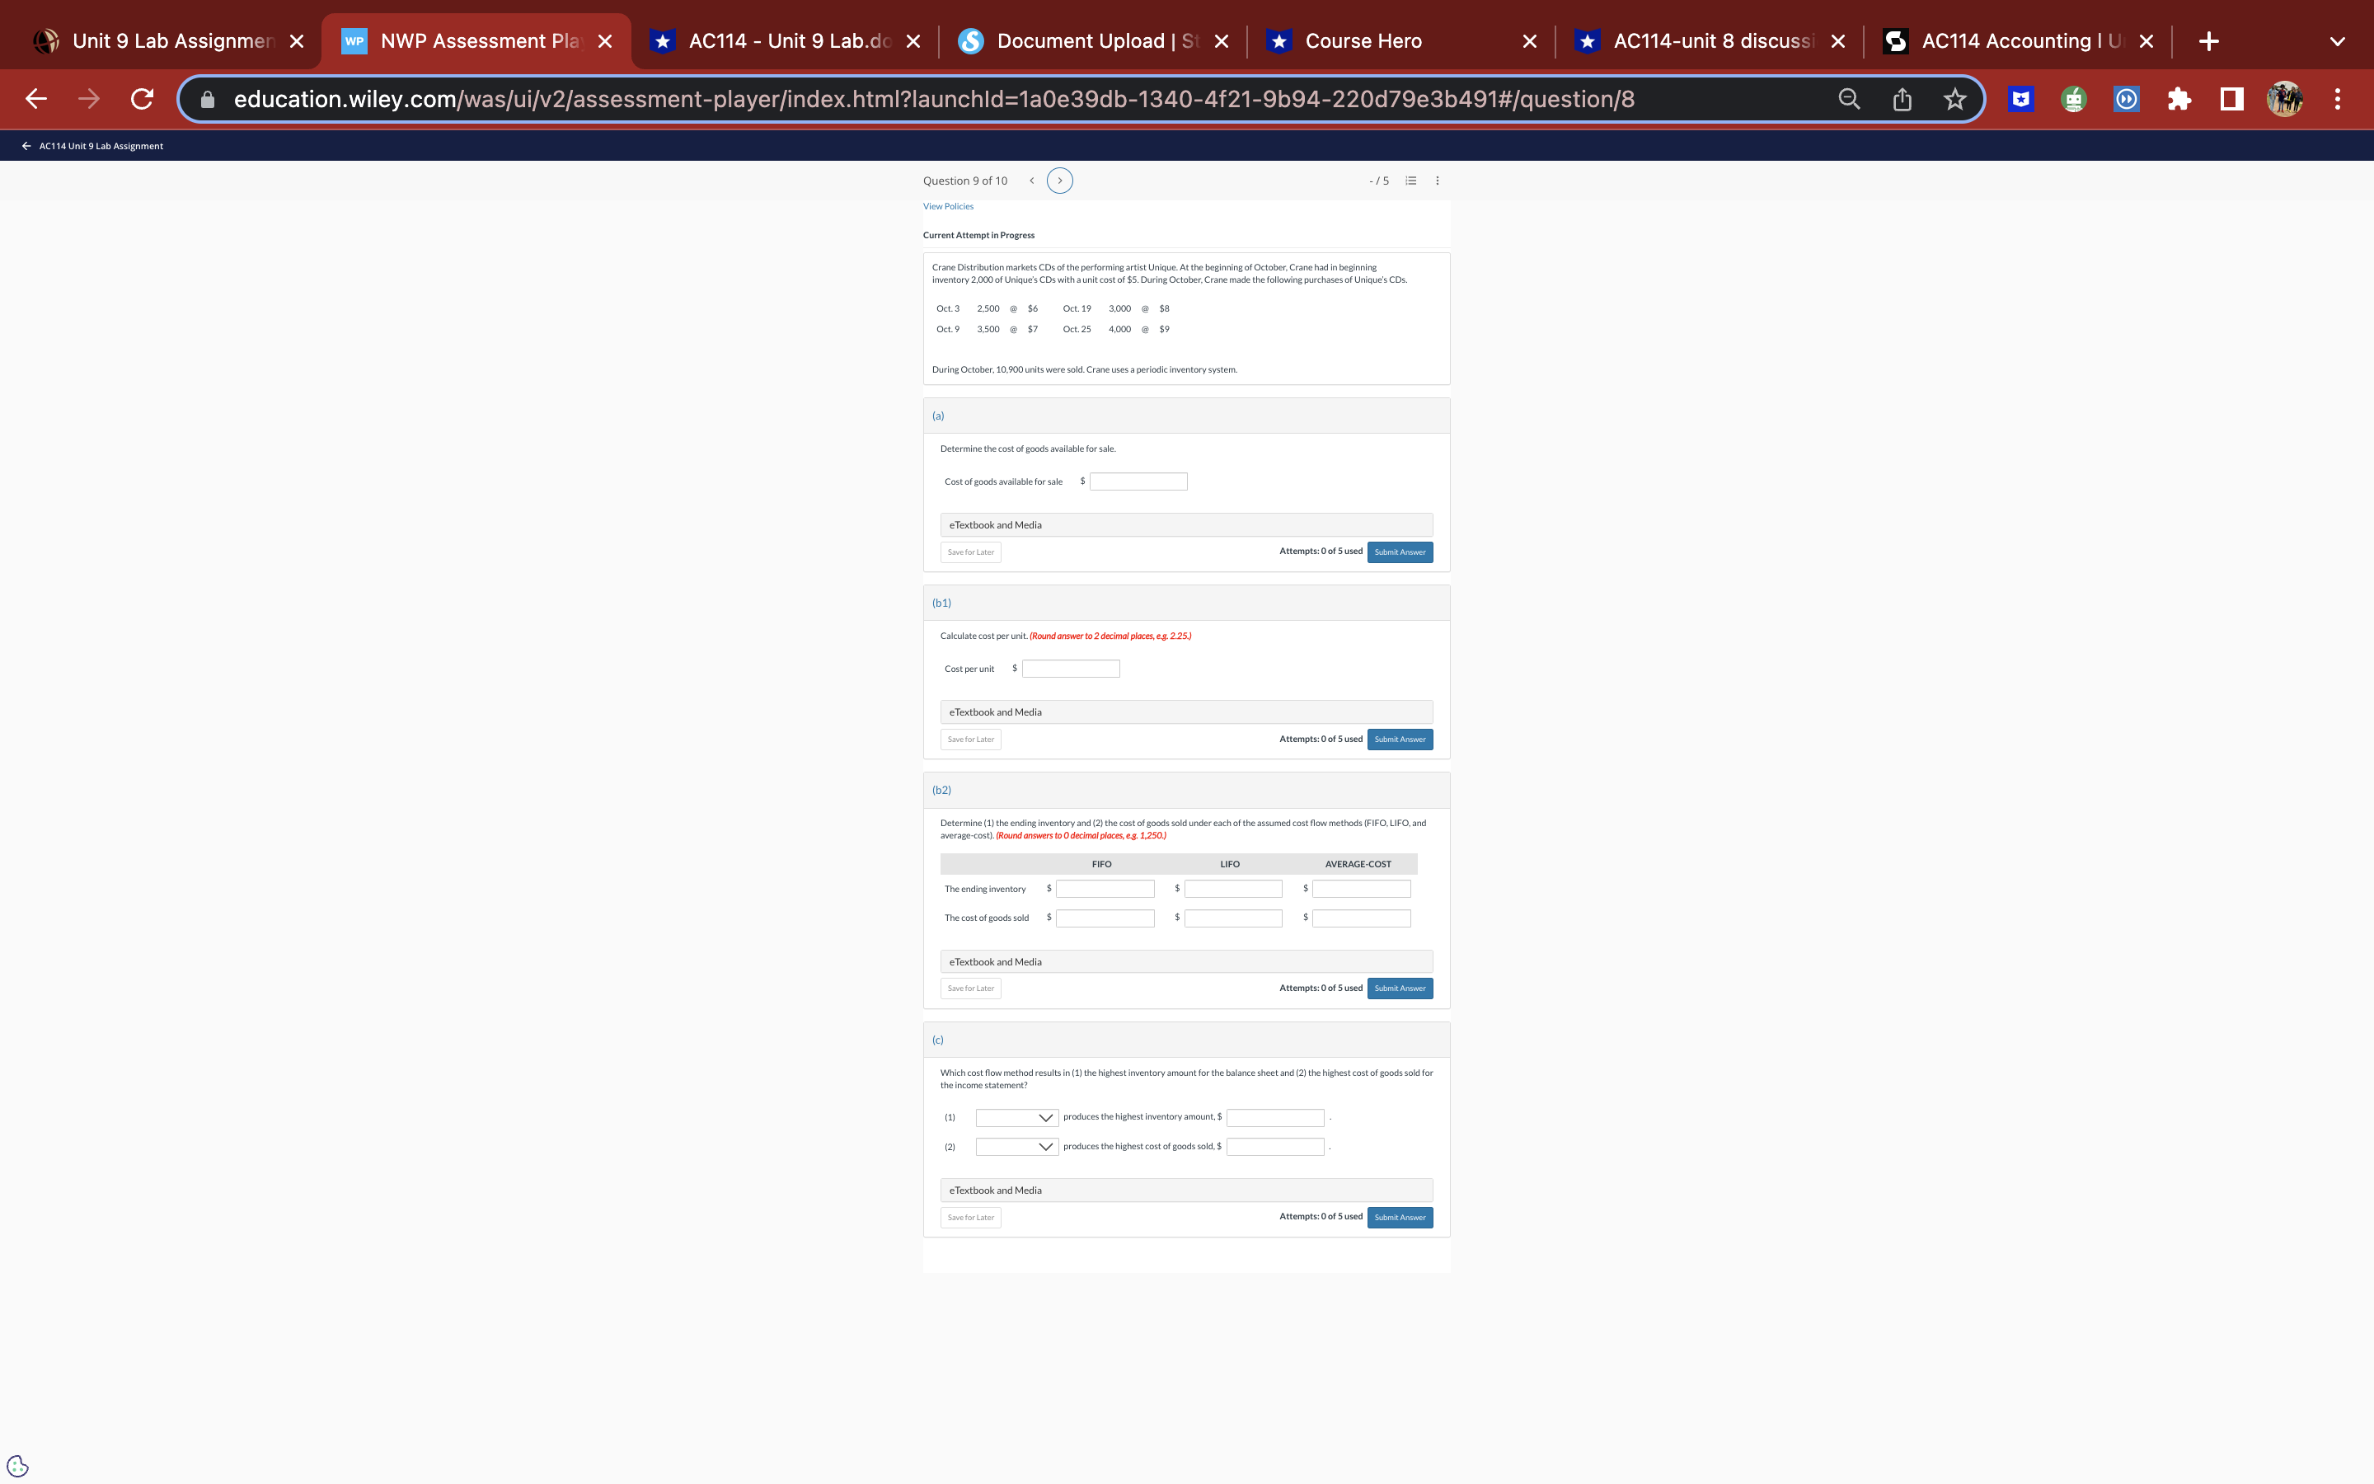Switch to the Course Hero tab
2374x1484 pixels.
[x=1363, y=40]
